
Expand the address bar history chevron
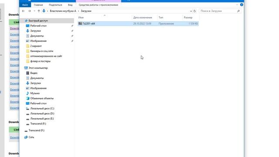tap(191, 11)
